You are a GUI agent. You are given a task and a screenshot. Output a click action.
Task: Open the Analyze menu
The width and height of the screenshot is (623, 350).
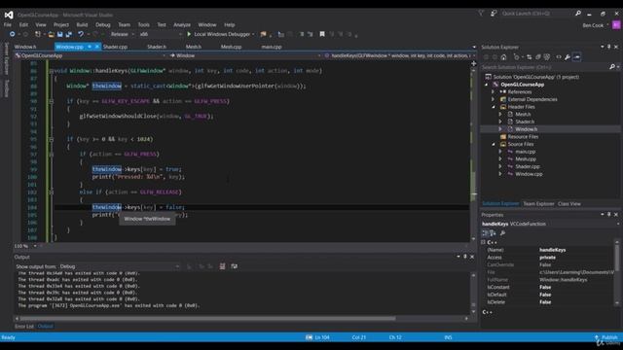tap(182, 24)
